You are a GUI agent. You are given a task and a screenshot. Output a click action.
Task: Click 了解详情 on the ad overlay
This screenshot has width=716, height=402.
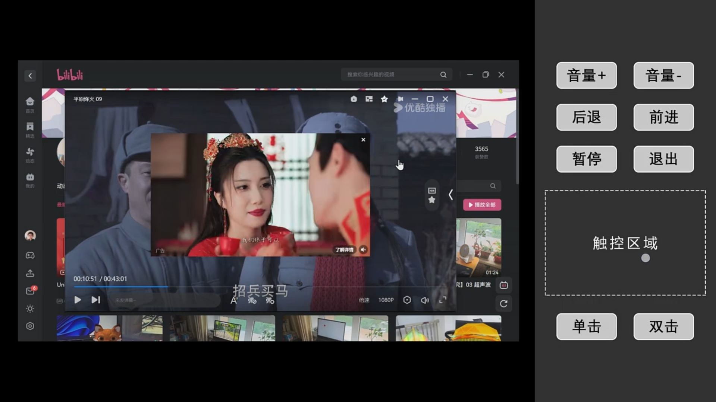tap(344, 250)
